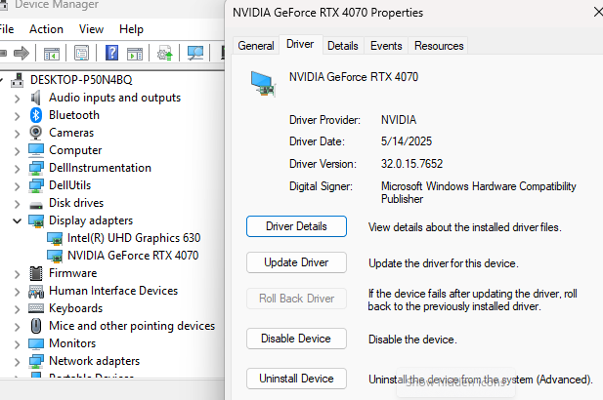Click the Update device driver toolbar icon
This screenshot has width=603, height=400.
pyautogui.click(x=165, y=53)
